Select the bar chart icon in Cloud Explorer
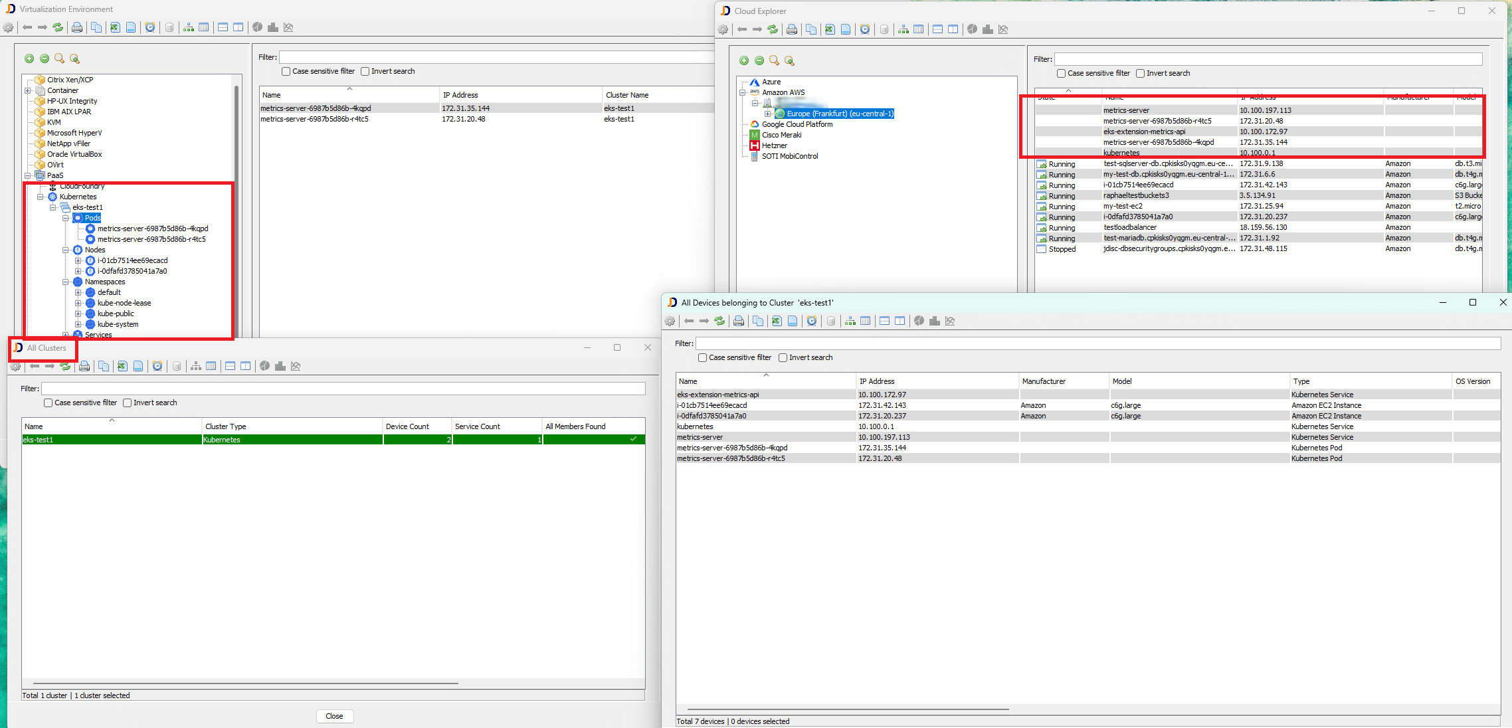The width and height of the screenshot is (1512, 728). coord(988,29)
